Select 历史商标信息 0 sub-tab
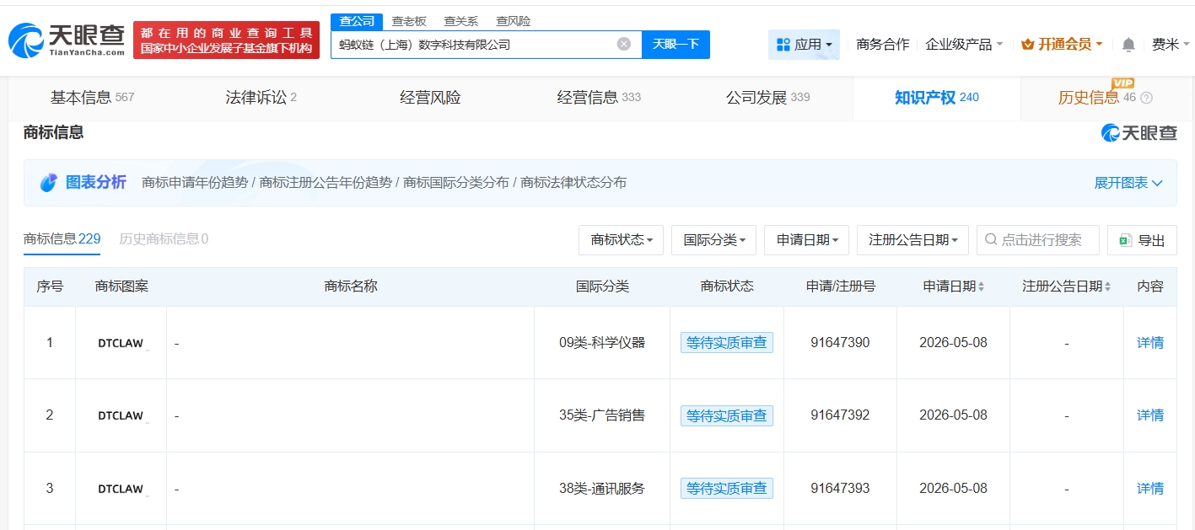Viewport: 1195px width, 530px height. click(164, 239)
